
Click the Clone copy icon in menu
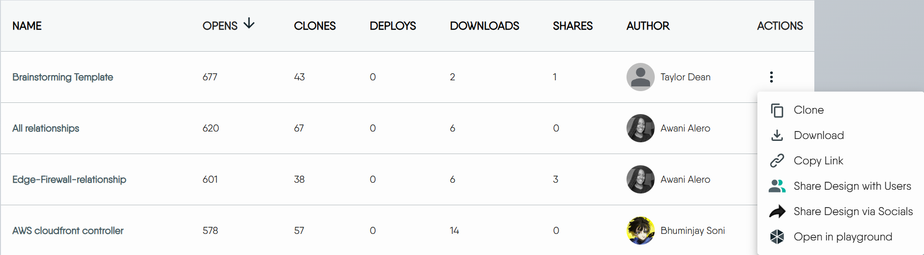tap(777, 110)
